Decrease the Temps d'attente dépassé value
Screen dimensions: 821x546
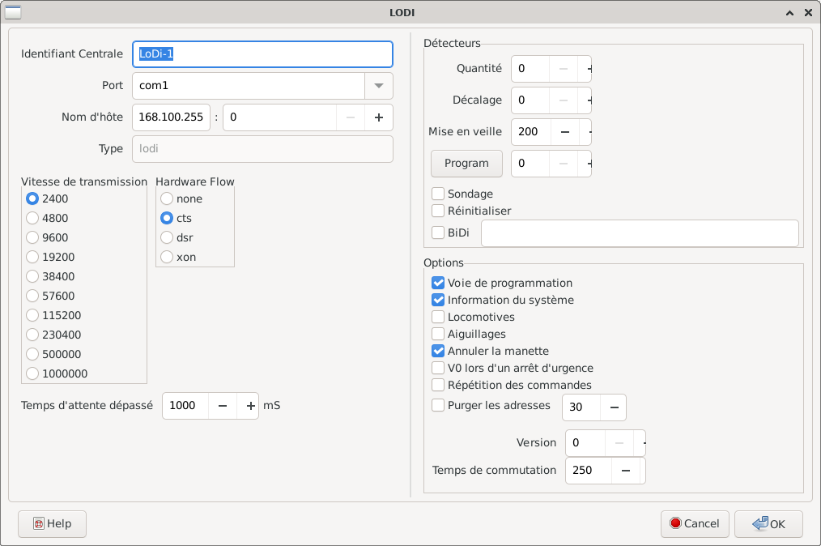222,406
